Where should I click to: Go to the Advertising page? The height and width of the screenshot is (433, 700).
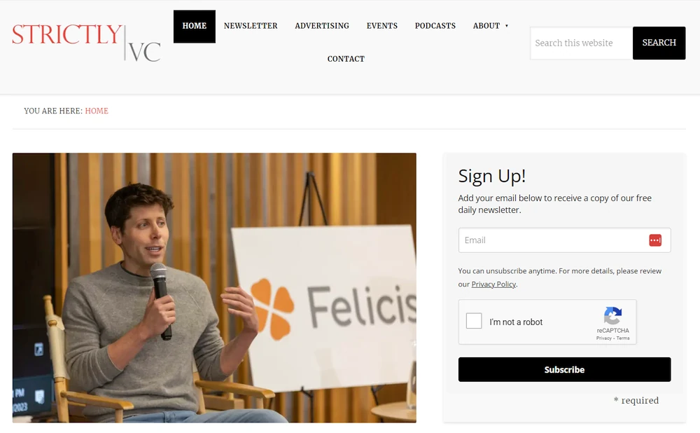322,26
